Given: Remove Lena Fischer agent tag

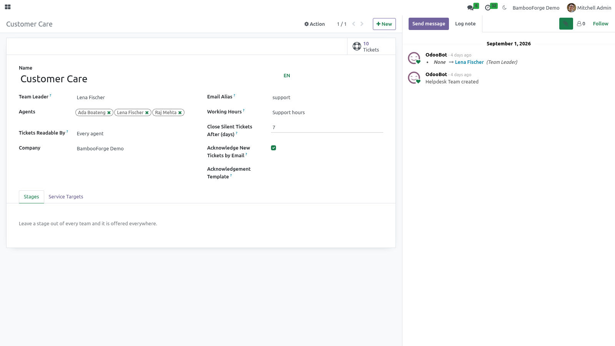Looking at the screenshot, I should pyautogui.click(x=147, y=113).
